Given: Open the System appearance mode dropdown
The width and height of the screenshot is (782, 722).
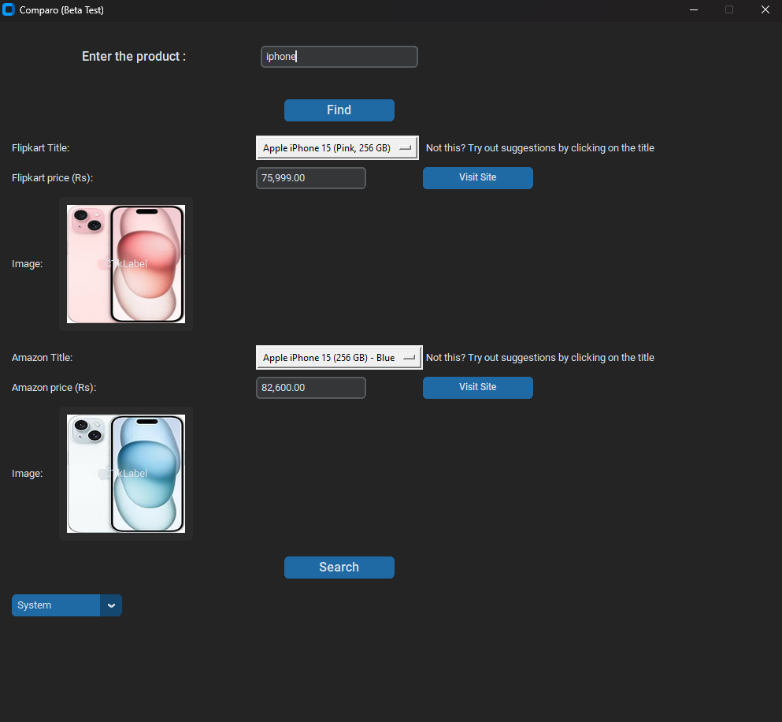Looking at the screenshot, I should [67, 605].
